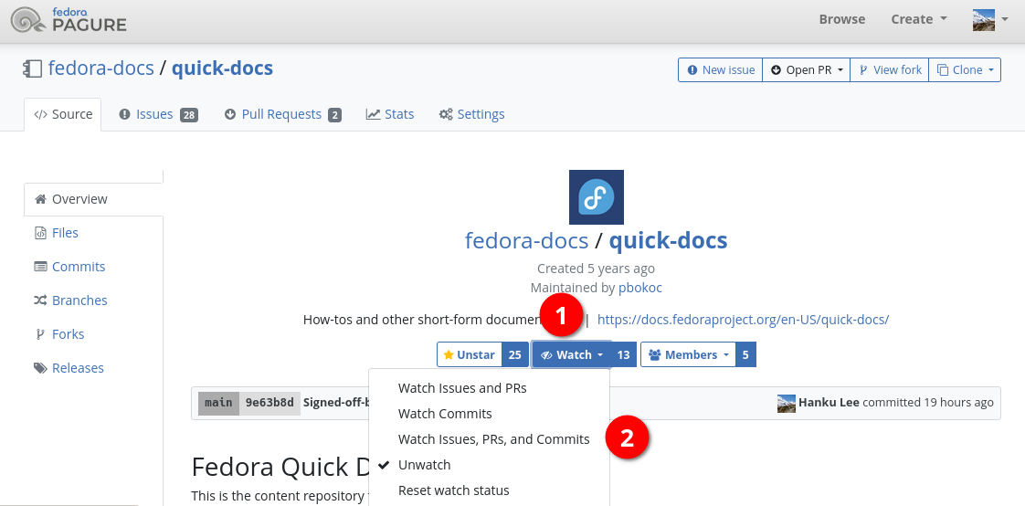Click the Unstar button
This screenshot has height=506, width=1025.
click(470, 355)
